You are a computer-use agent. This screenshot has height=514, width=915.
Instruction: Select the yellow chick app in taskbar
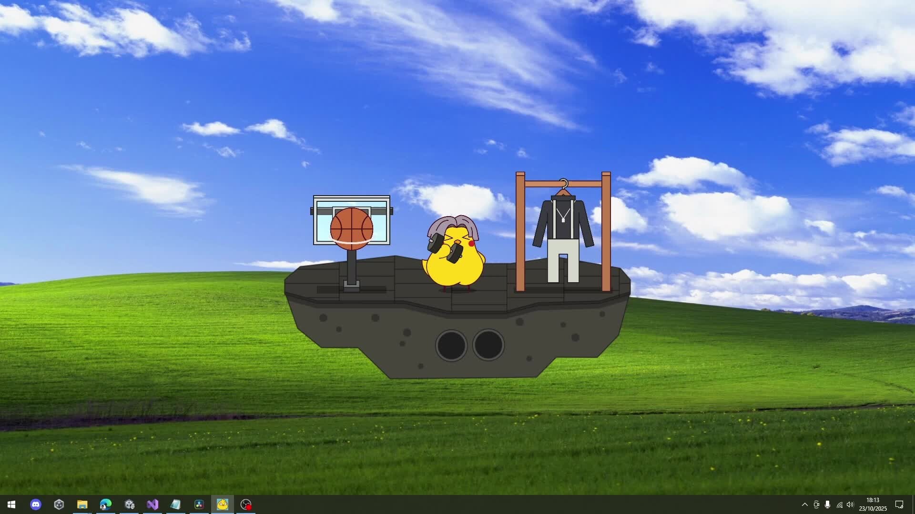(x=223, y=504)
